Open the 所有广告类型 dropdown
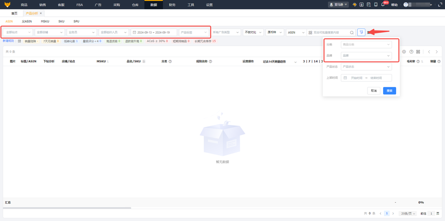The image size is (445, 221). [x=226, y=32]
